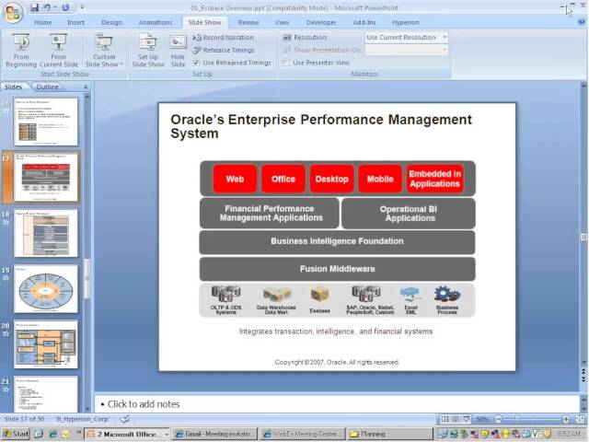
Task: Close the slides pane
Action: (x=86, y=87)
